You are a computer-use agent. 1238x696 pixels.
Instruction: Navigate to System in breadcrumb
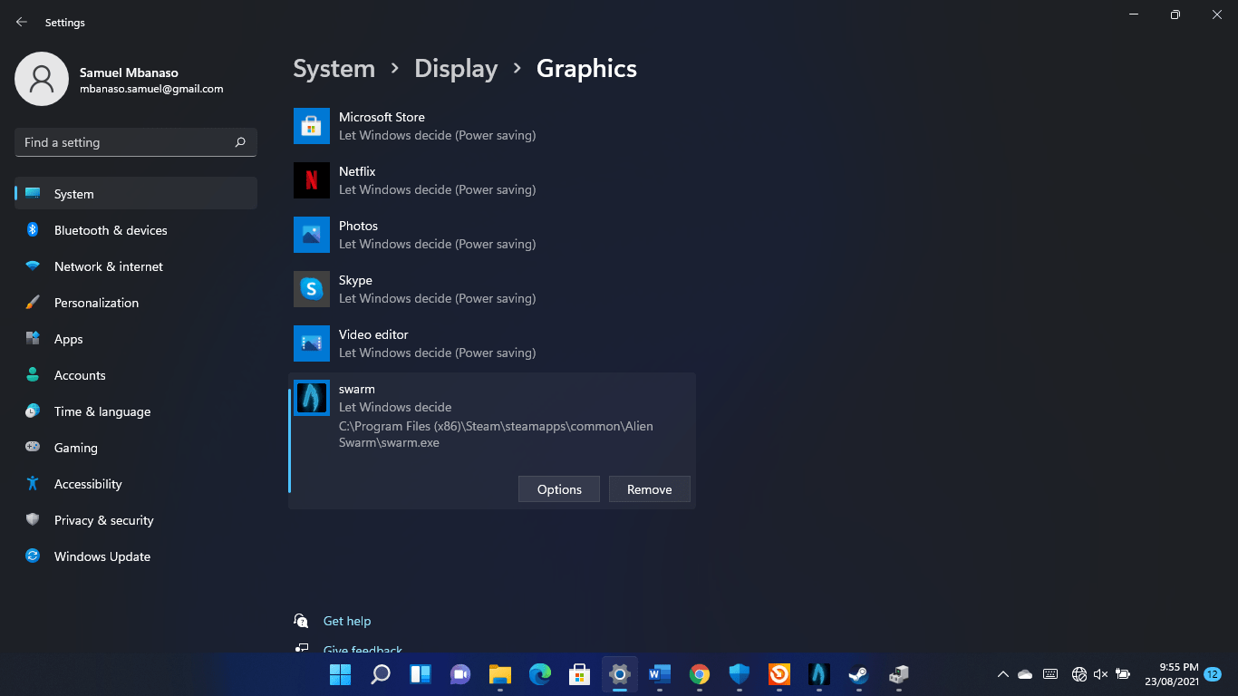(x=334, y=69)
